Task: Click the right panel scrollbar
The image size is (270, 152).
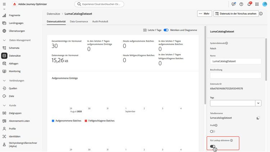Action: click(266, 59)
